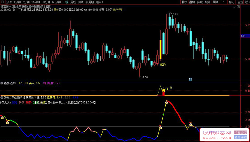
Task: Click the 异动 pink legend label
Action: (21, 103)
